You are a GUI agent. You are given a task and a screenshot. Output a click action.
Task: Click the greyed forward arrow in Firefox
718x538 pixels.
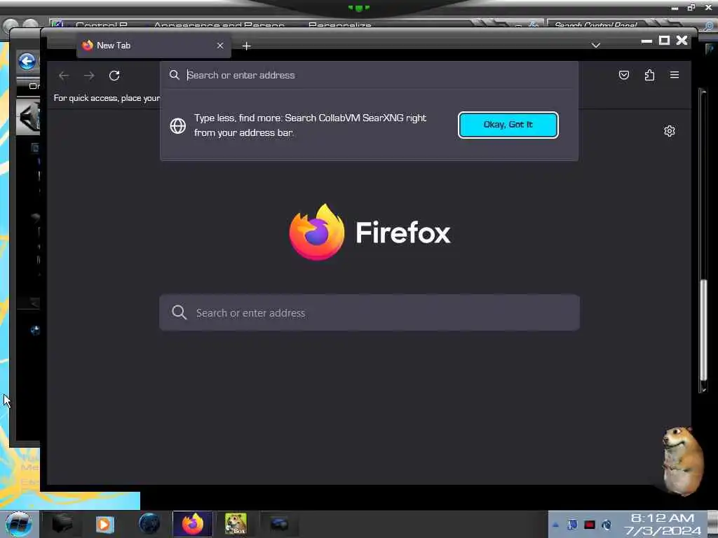tap(89, 76)
